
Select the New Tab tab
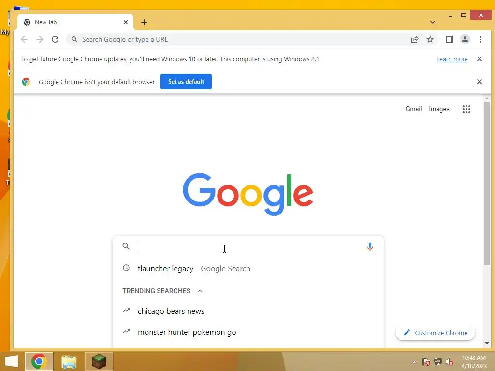tap(76, 22)
